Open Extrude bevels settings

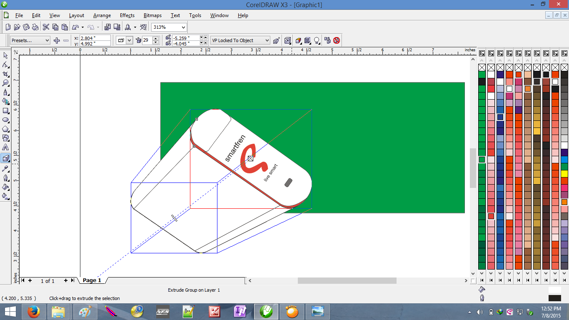coord(307,40)
